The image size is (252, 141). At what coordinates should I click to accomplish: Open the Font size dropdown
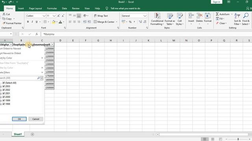pyautogui.click(x=54, y=16)
